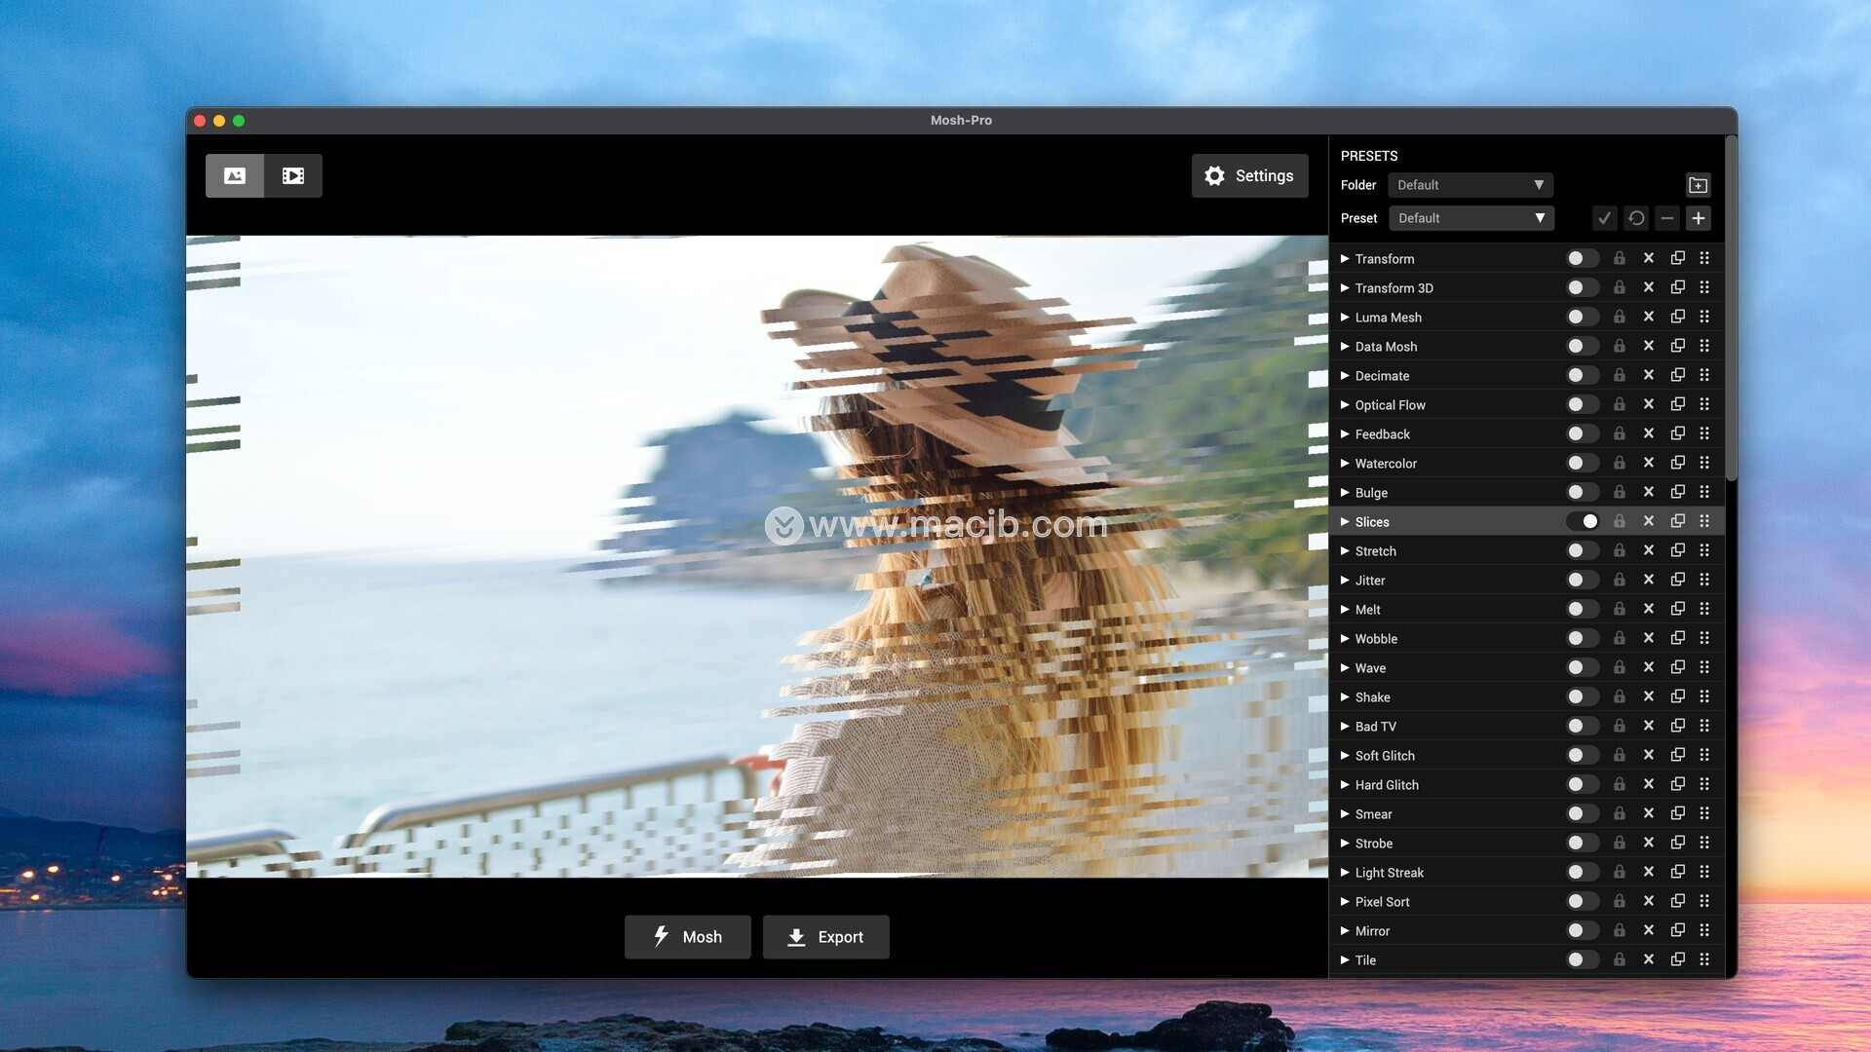Duplicate the Jitter effect

pos(1677,580)
